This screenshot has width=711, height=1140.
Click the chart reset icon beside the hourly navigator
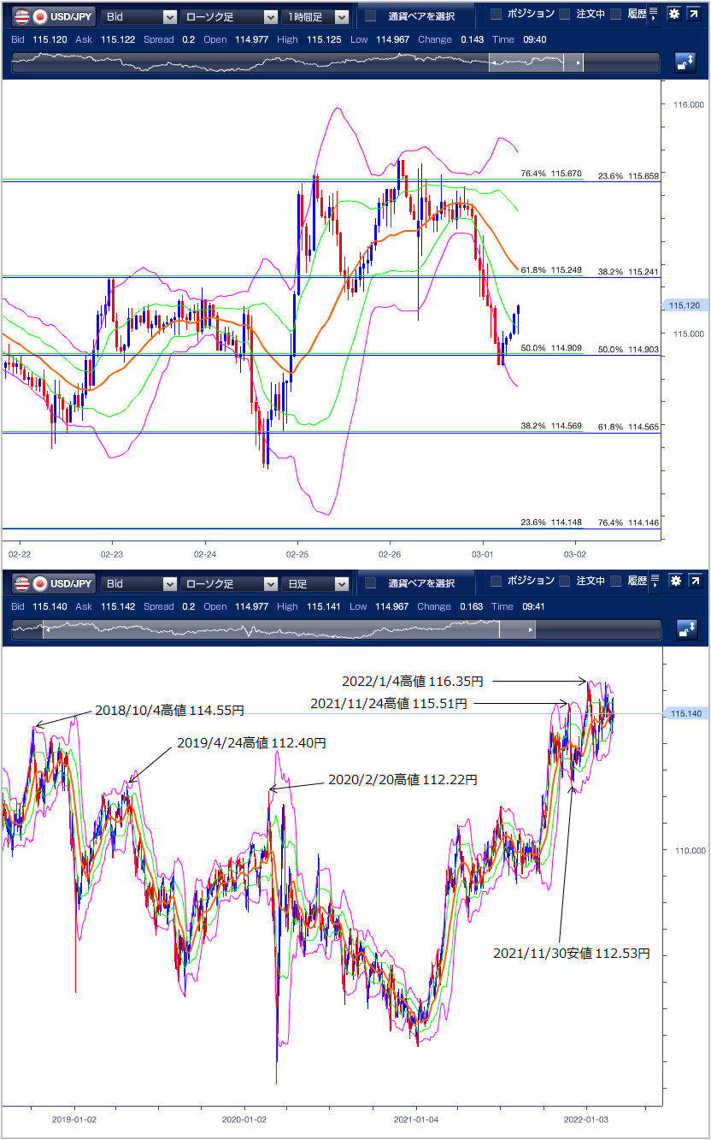coord(685,62)
